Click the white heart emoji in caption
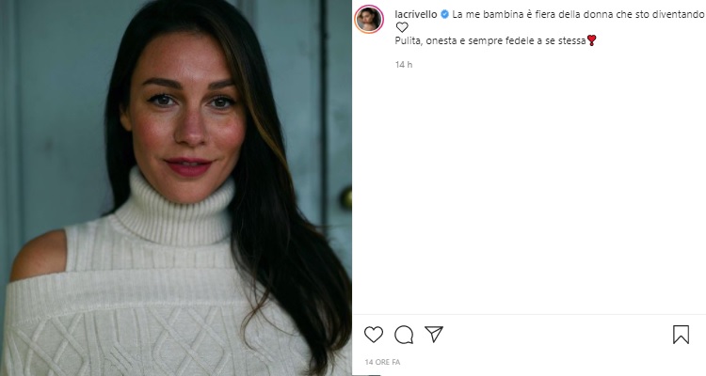The image size is (706, 376). point(402,27)
